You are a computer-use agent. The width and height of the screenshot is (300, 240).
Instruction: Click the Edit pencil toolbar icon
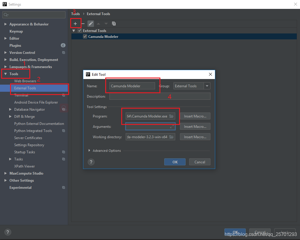[91, 24]
